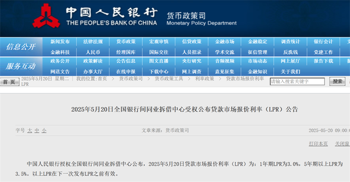Select 金融稳定 navigation item

[258, 41]
